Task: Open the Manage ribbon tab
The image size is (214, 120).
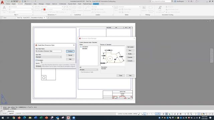Action: click(41, 4)
